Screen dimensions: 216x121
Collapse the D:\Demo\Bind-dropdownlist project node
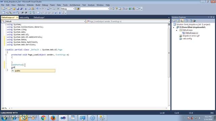(x=174, y=28)
